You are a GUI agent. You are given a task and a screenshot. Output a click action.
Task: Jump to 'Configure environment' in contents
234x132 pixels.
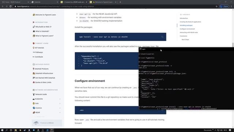(x=187, y=29)
